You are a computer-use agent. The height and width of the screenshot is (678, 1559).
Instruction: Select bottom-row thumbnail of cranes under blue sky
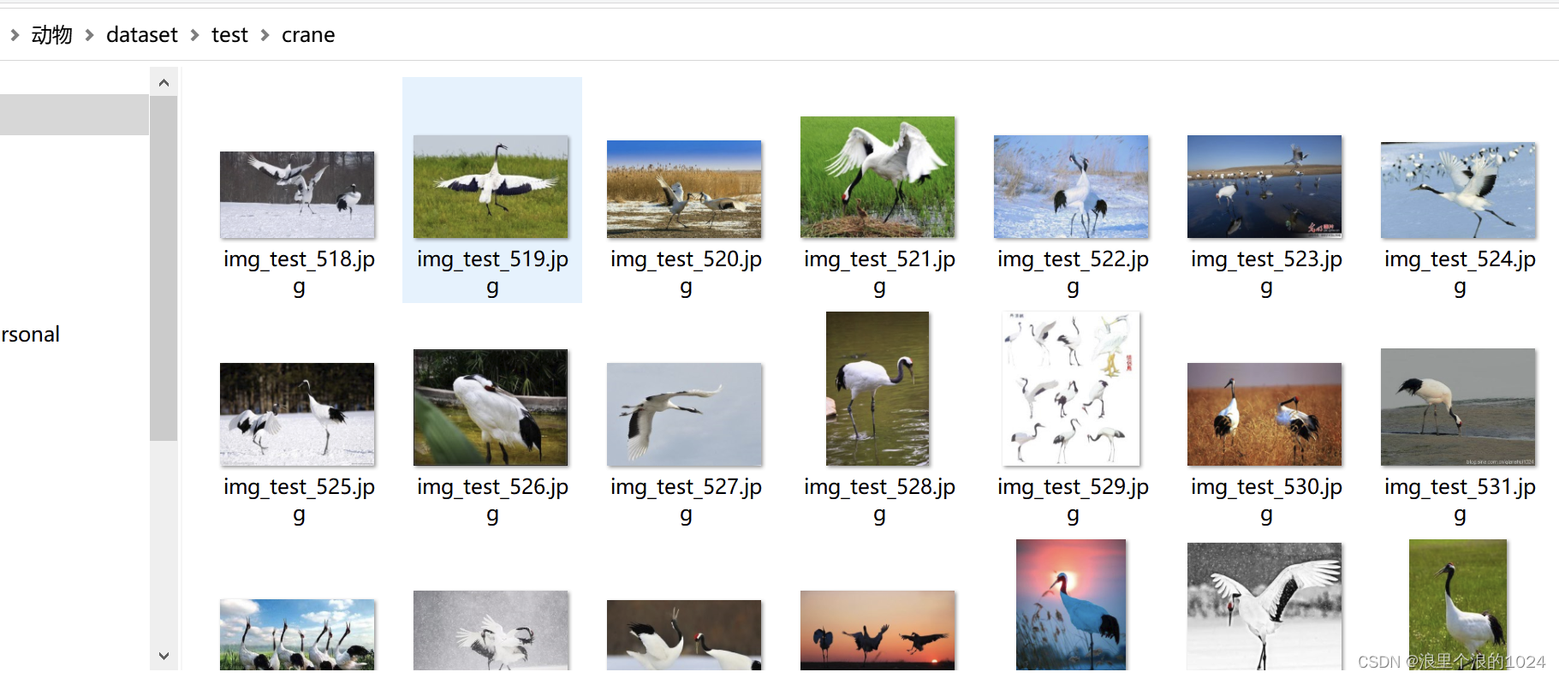tap(297, 634)
